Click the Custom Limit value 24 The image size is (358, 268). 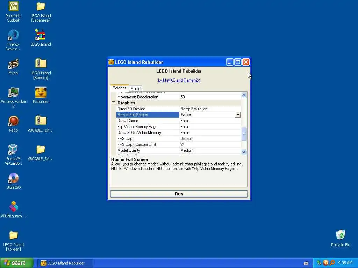[x=182, y=144]
